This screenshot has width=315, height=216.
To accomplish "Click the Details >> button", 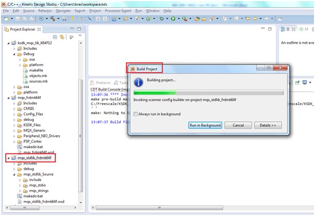I will 268,125.
